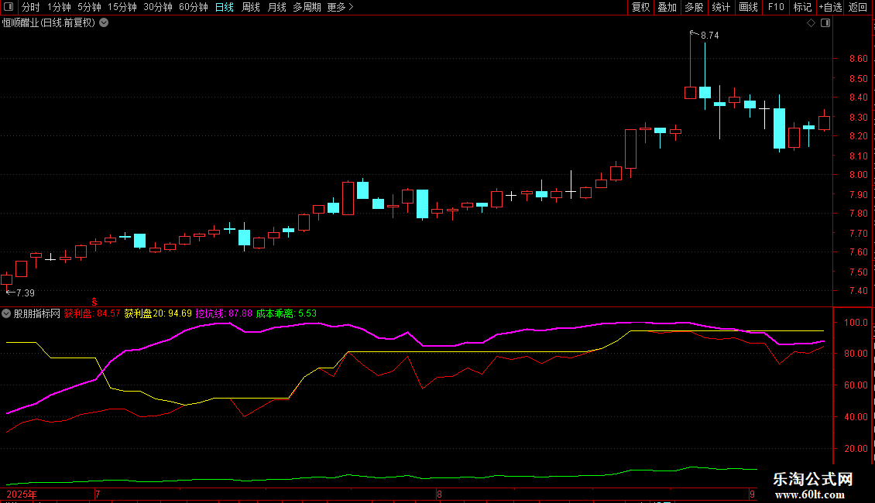Click the 获利盘20: 94.69 value
Viewport: 875px width, 503px height.
click(158, 313)
